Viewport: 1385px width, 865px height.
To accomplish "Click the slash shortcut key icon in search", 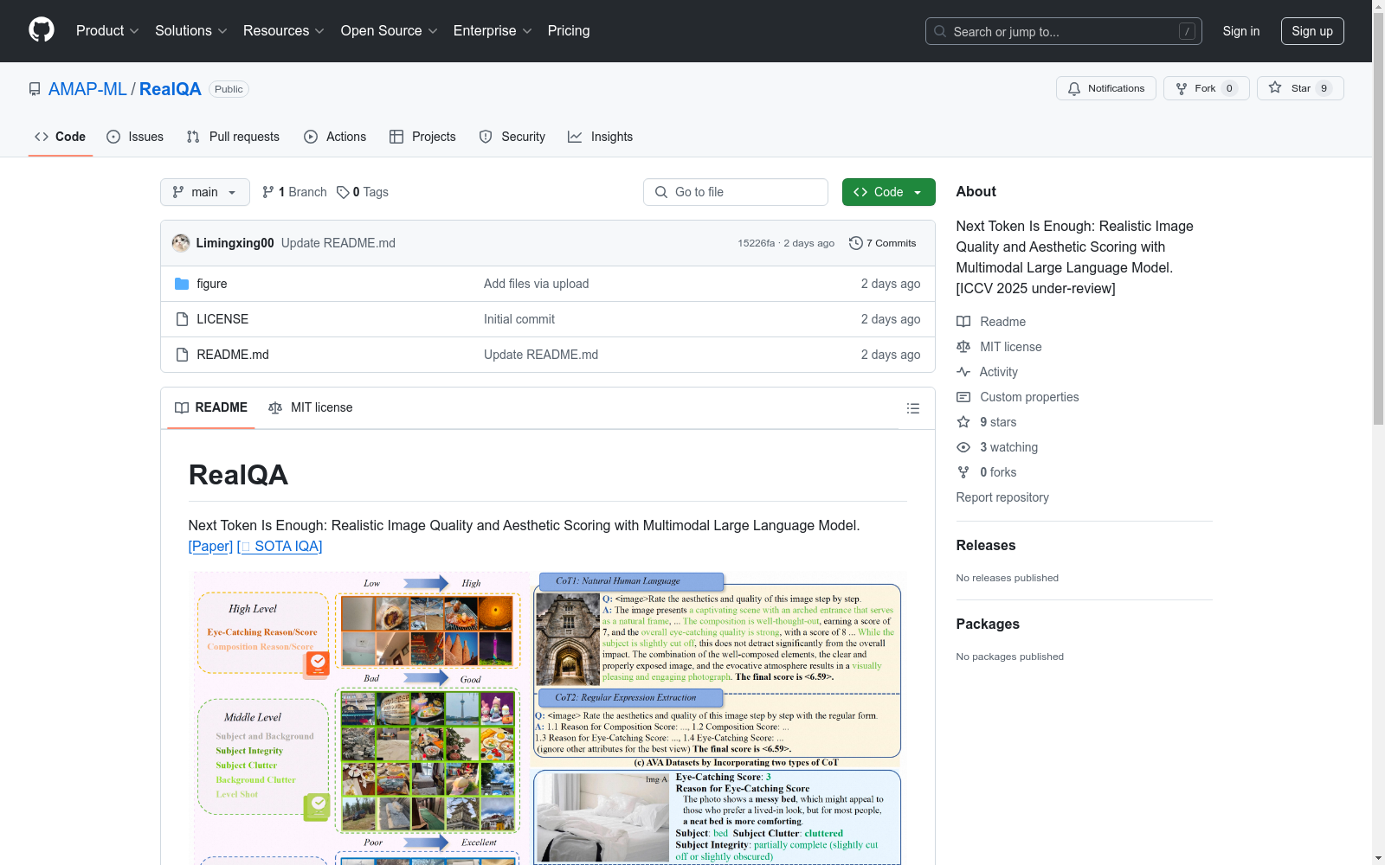I will [x=1187, y=31].
